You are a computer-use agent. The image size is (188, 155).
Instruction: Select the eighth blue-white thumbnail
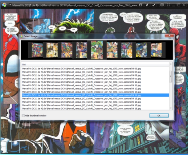(x=142, y=50)
